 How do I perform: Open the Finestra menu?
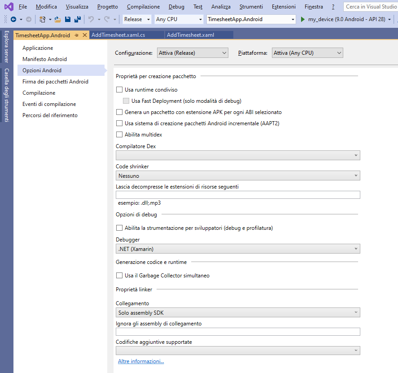click(314, 7)
